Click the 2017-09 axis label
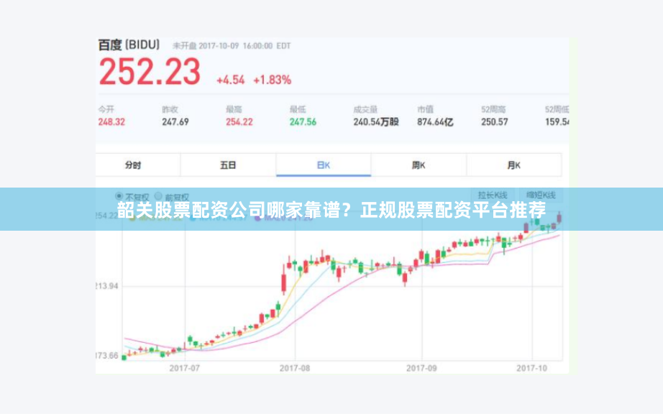This screenshot has width=663, height=419. pyautogui.click(x=421, y=368)
